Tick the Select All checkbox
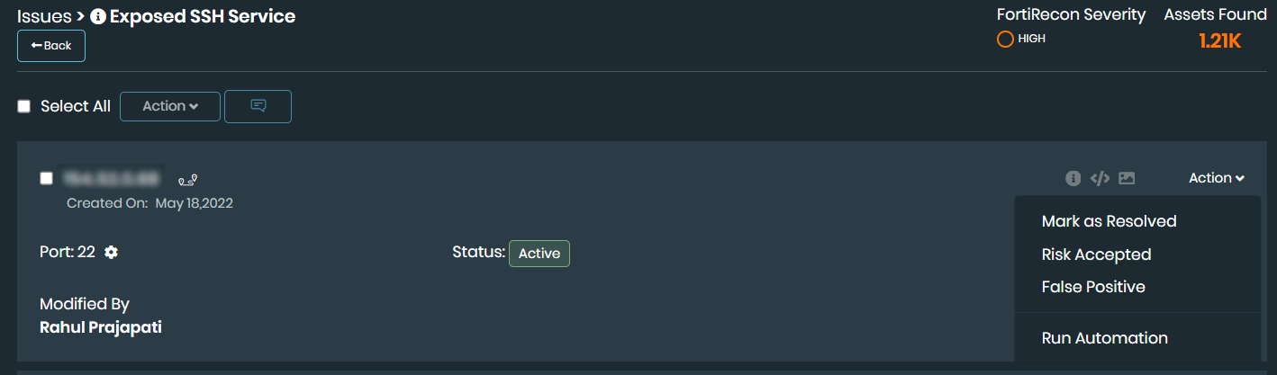1277x375 pixels. 24,106
